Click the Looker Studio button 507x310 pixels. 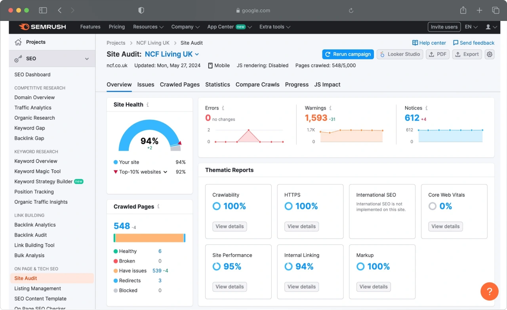(x=400, y=54)
